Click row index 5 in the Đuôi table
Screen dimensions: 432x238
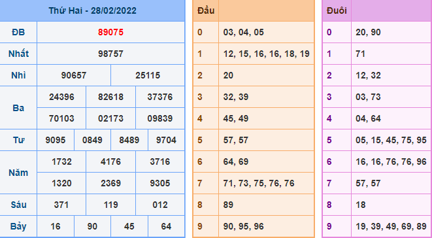coord(329,140)
